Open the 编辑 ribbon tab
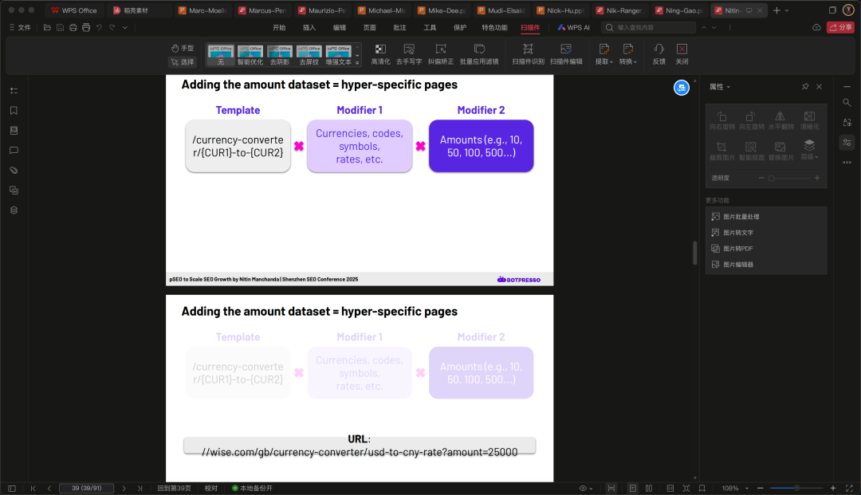The width and height of the screenshot is (861, 495). (x=340, y=27)
